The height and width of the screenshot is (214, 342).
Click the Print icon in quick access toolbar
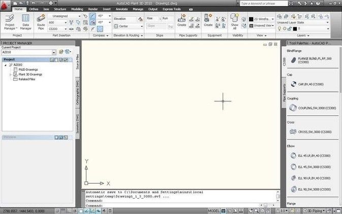51,3
